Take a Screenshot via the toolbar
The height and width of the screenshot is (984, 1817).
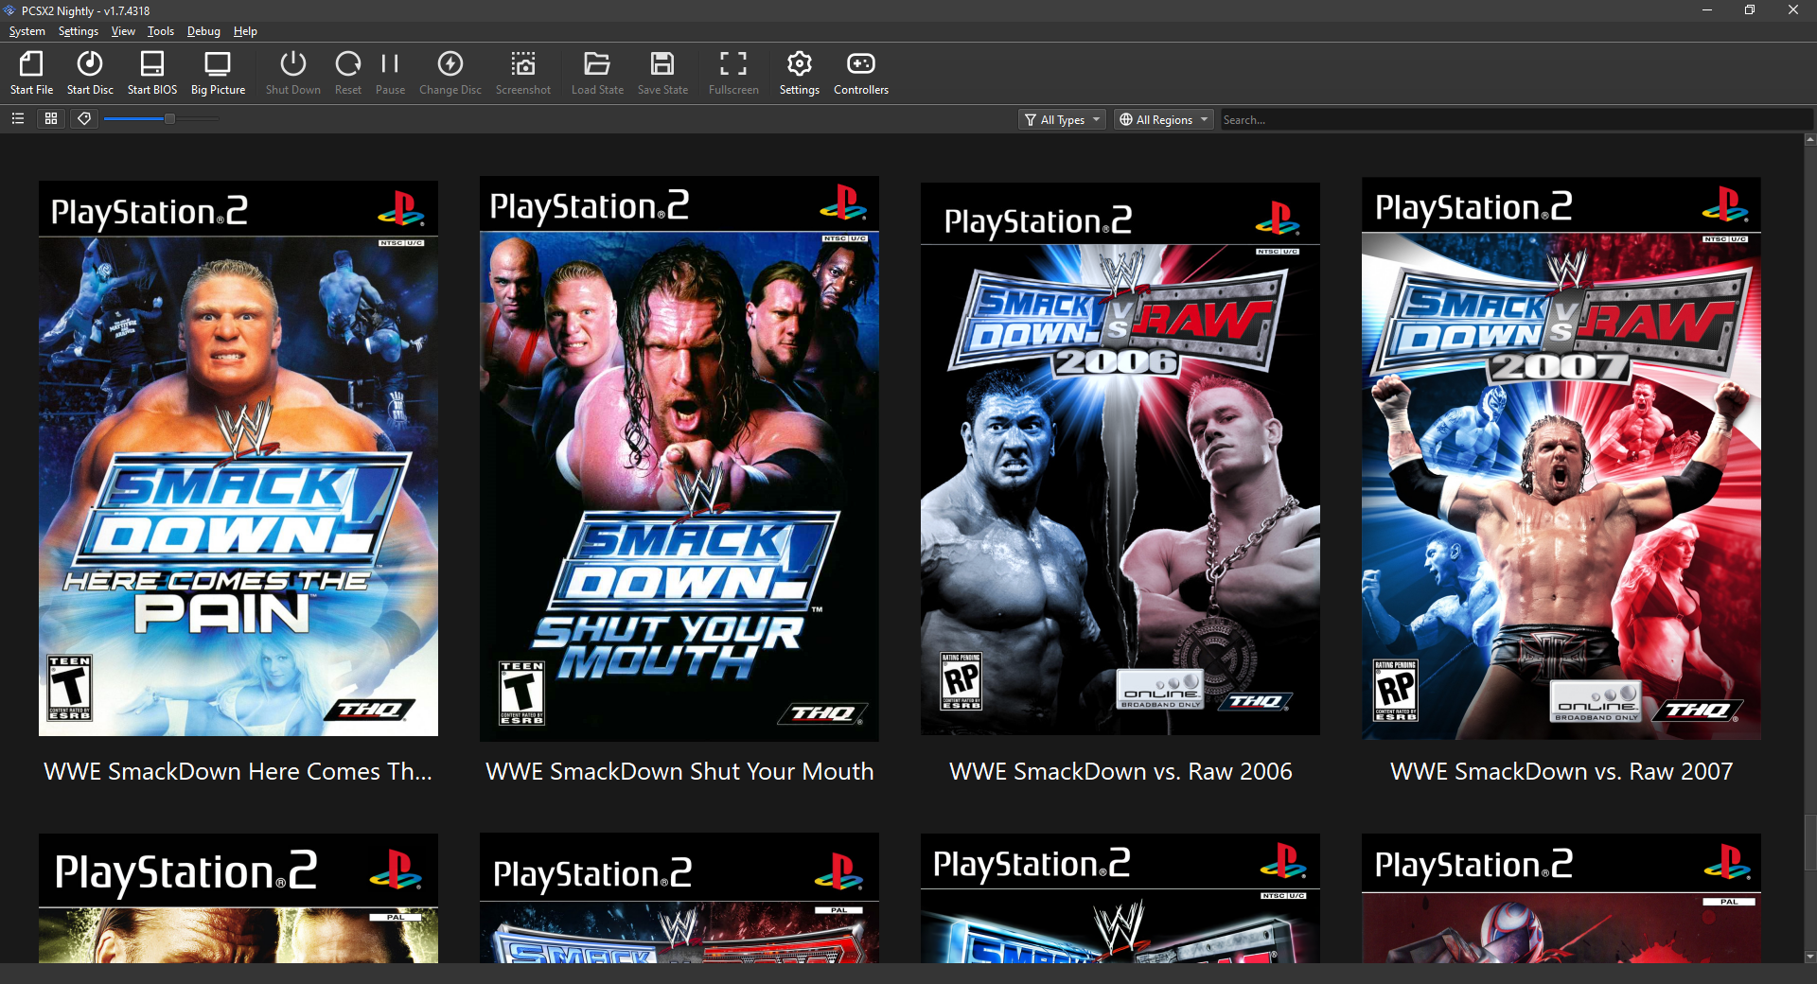pyautogui.click(x=523, y=73)
